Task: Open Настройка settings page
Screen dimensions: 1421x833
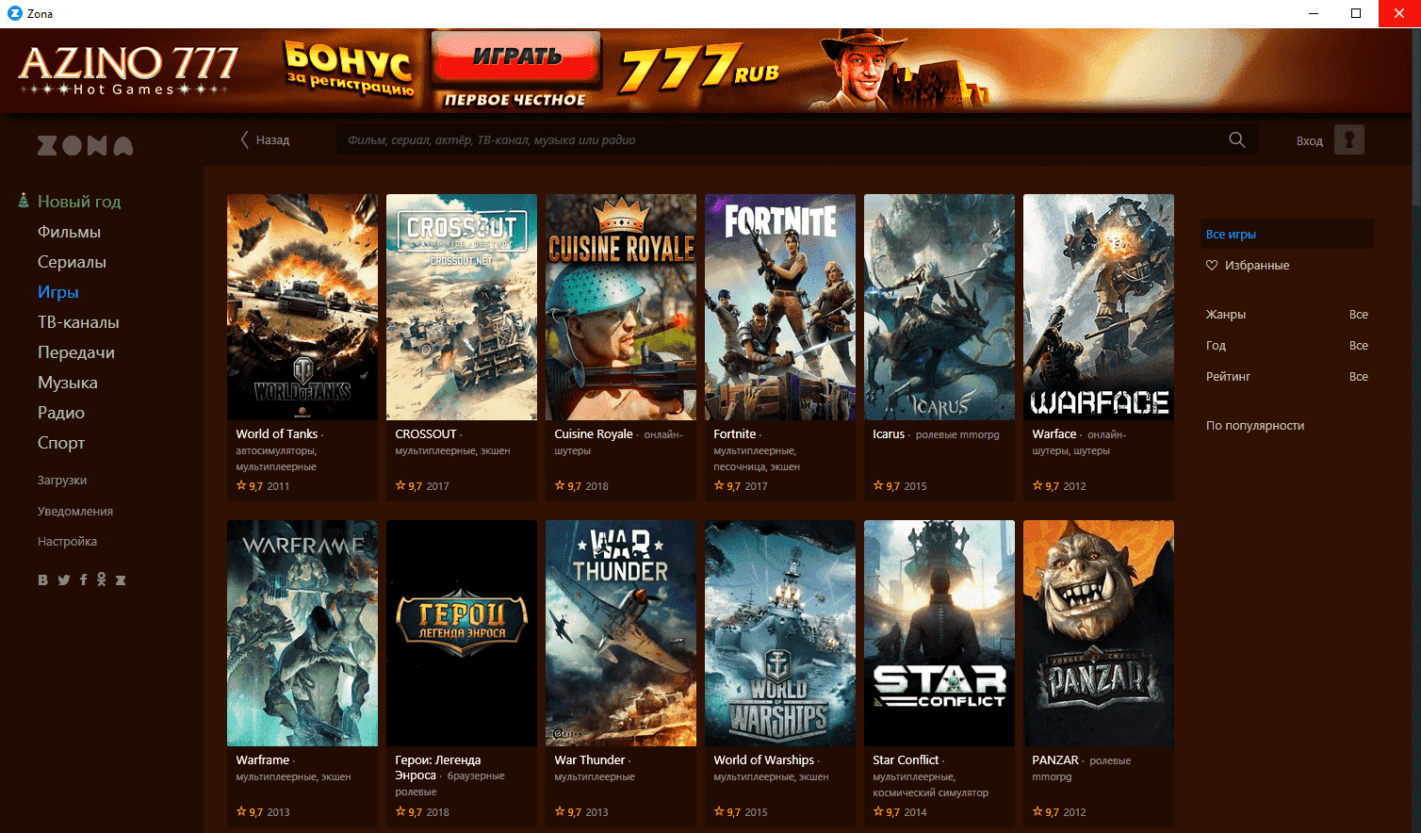Action: (x=67, y=542)
